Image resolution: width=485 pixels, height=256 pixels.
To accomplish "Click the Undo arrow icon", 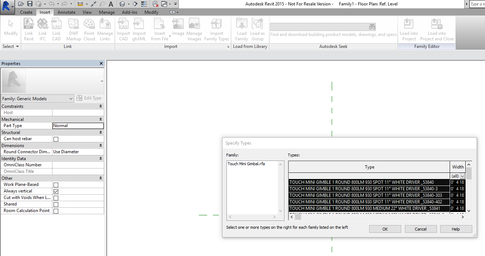I will [x=51, y=4].
